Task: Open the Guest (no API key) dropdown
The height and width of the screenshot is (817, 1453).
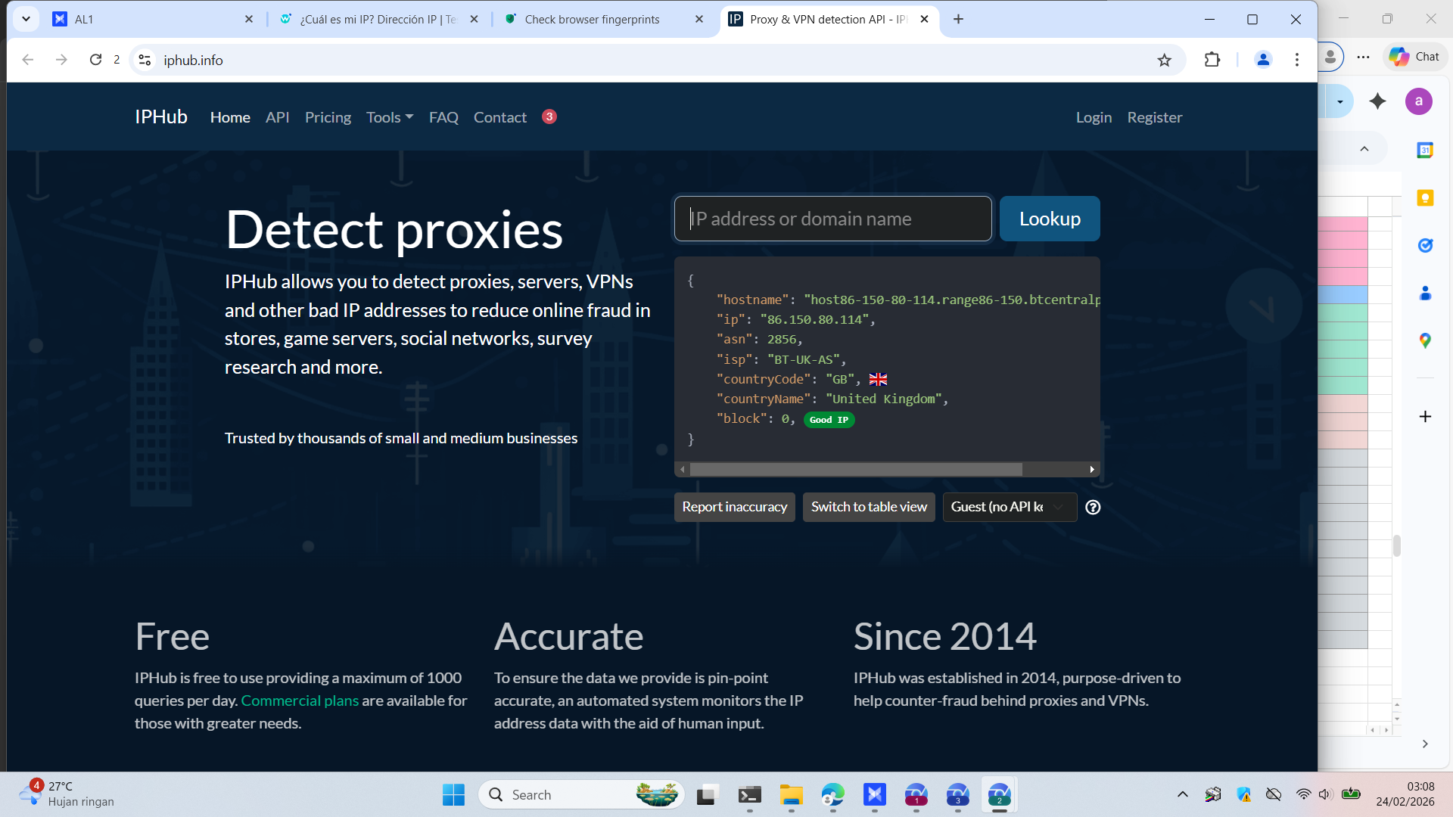Action: click(x=1009, y=508)
